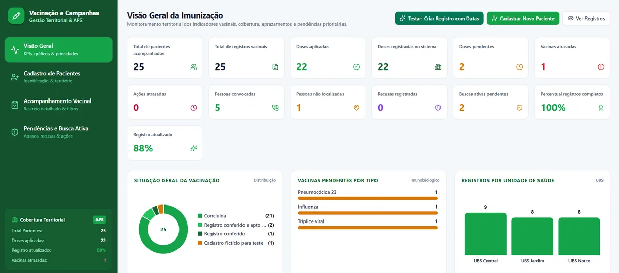Click the alert icon in Vacinas atrasadas card
The height and width of the screenshot is (273, 619).
(x=601, y=67)
